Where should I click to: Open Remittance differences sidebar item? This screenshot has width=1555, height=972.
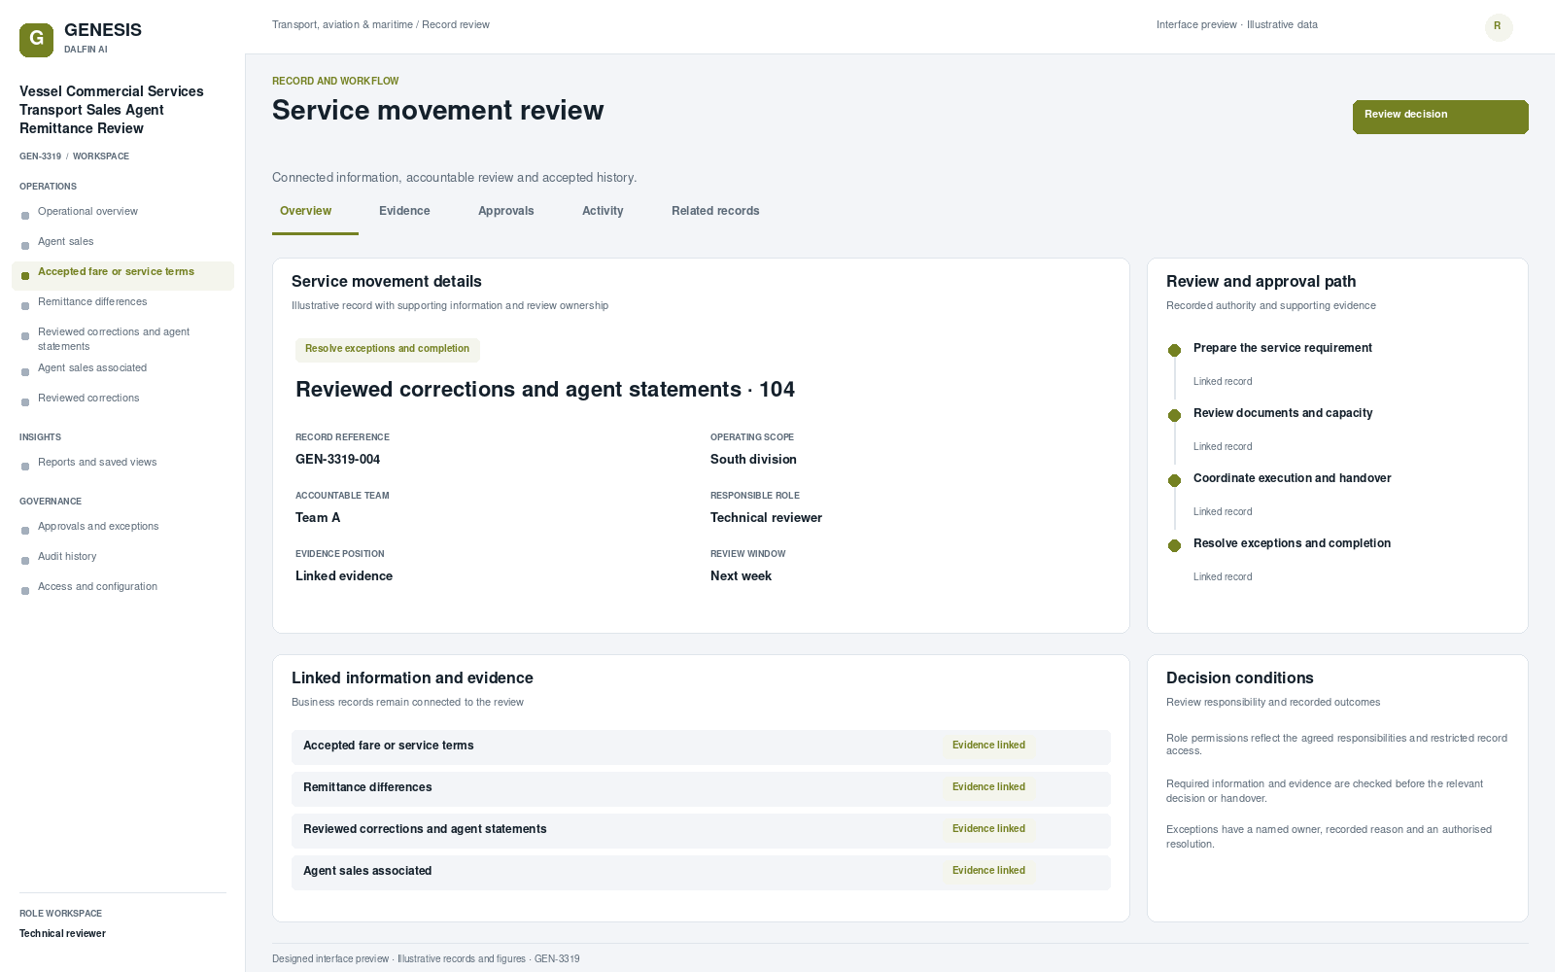(122, 302)
